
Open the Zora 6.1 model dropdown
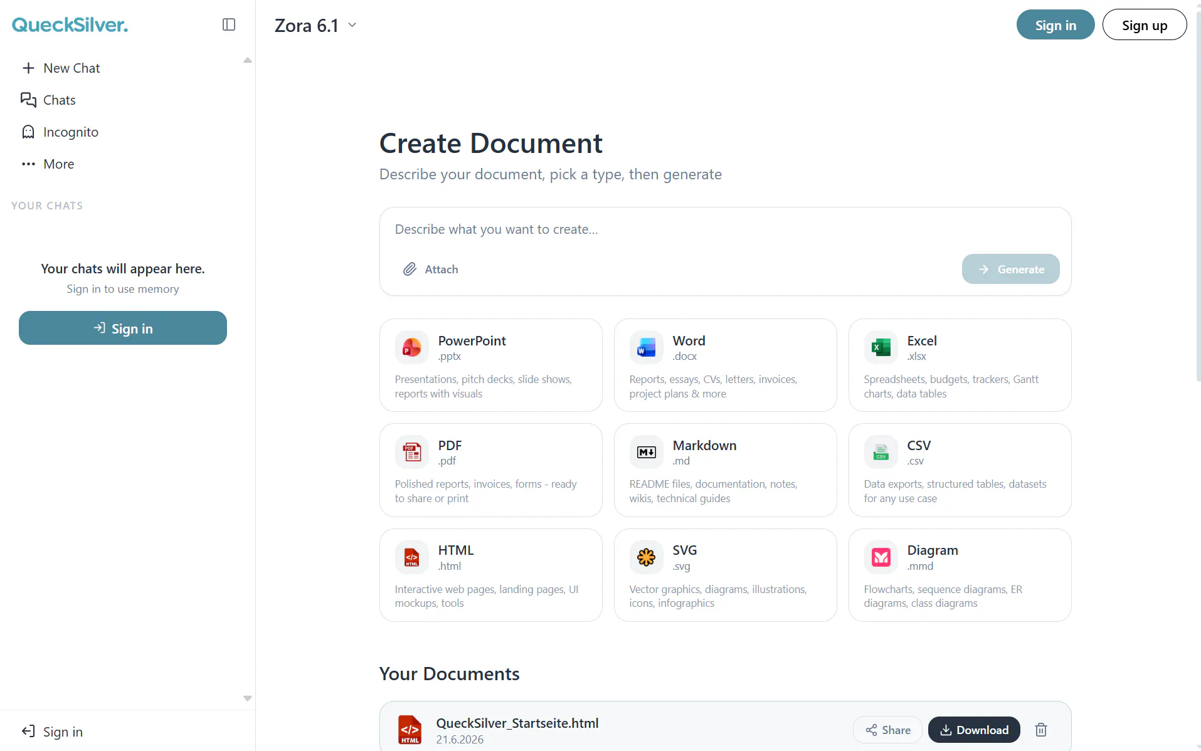pos(316,25)
